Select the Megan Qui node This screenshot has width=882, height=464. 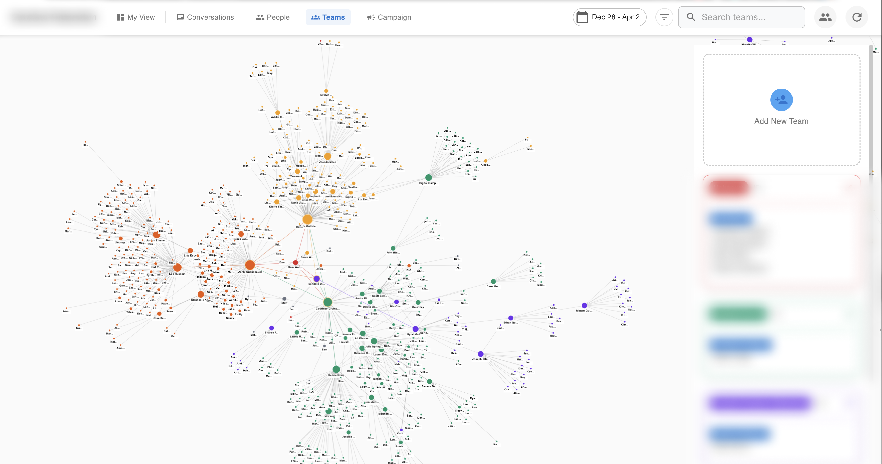pyautogui.click(x=584, y=305)
